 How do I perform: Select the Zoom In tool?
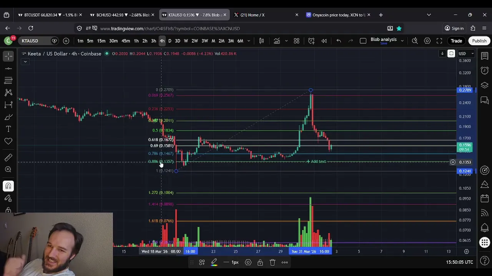click(8, 170)
